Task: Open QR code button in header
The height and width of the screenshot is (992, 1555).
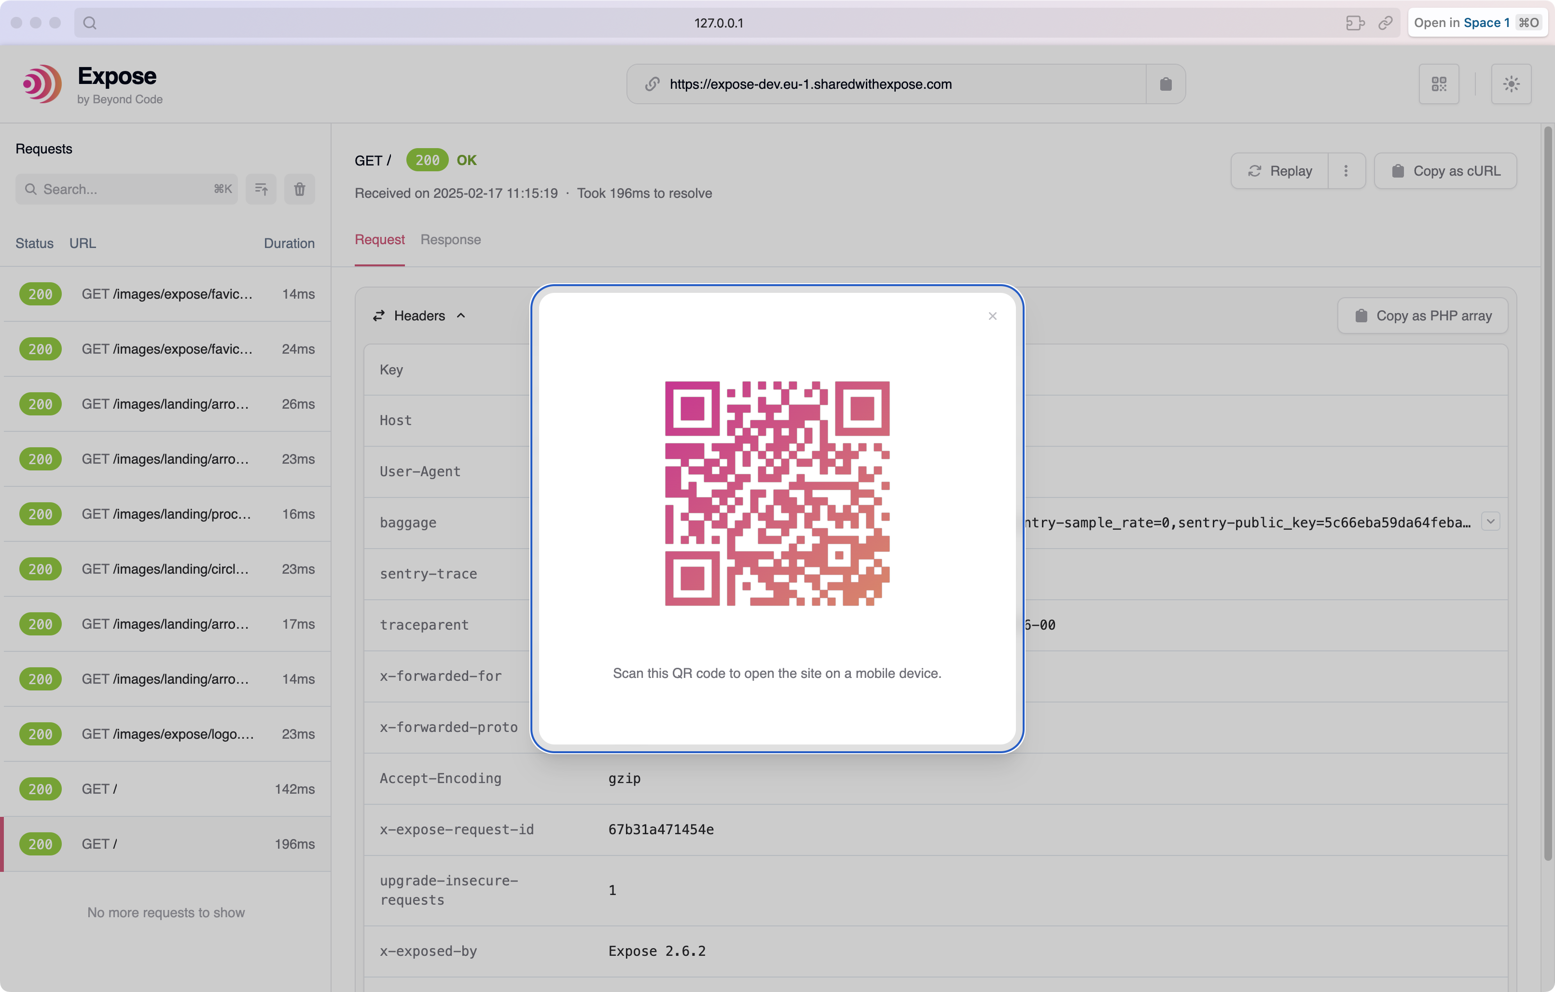Action: tap(1439, 84)
